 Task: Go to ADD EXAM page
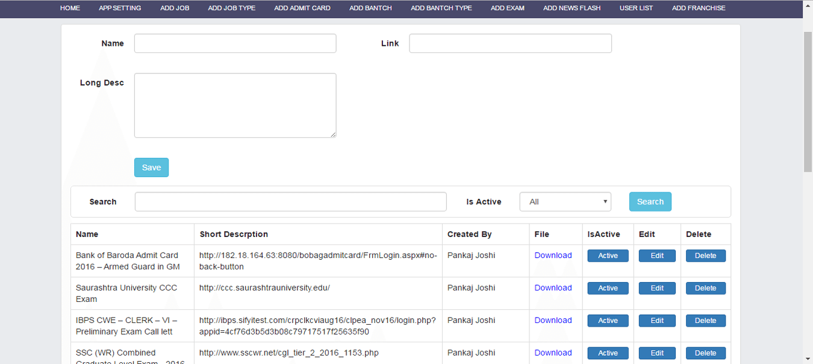click(x=508, y=8)
